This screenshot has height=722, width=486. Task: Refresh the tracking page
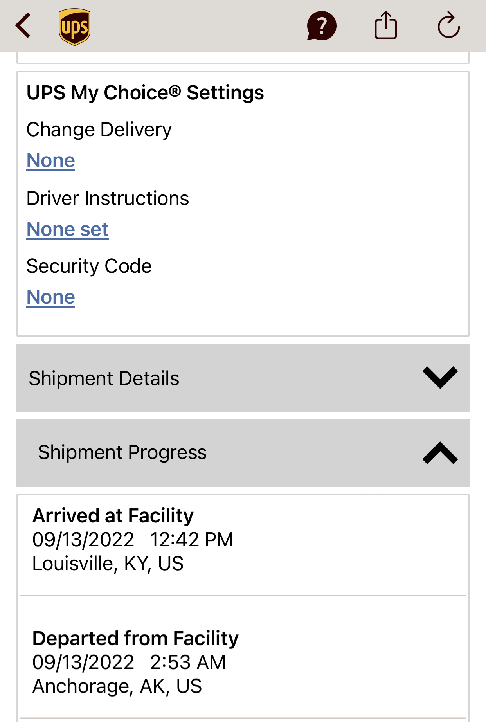[x=448, y=25]
